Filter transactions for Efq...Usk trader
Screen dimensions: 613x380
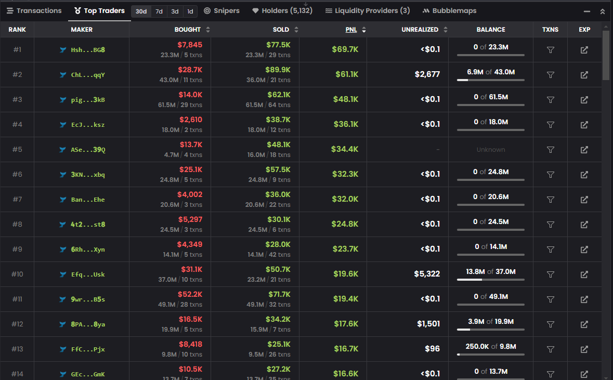(x=550, y=274)
